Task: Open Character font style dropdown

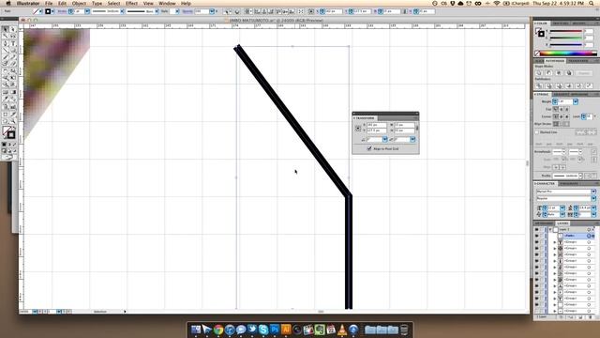Action: click(593, 198)
